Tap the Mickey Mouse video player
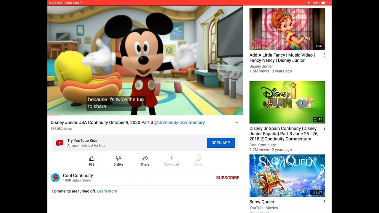This screenshot has width=379, height=213. coord(145,60)
